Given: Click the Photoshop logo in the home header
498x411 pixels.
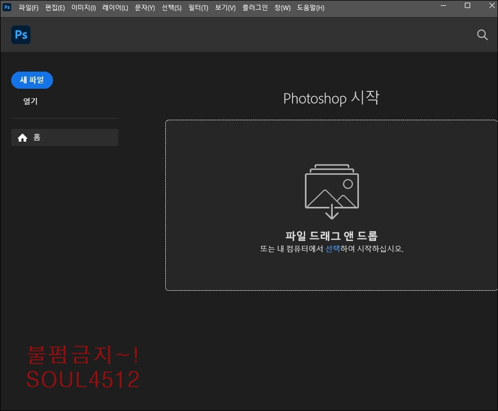Looking at the screenshot, I should click(x=21, y=35).
